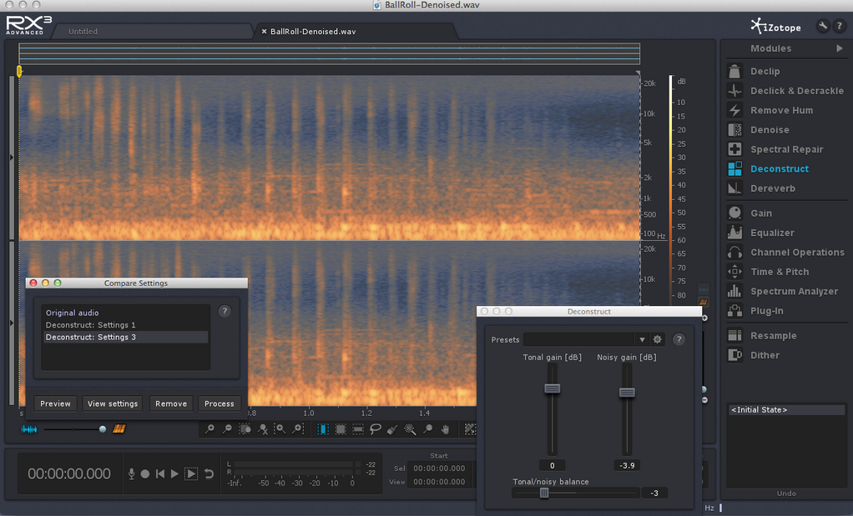The image size is (853, 516).
Task: Select the BallRoll-Denoised.wav tab
Action: pyautogui.click(x=313, y=32)
